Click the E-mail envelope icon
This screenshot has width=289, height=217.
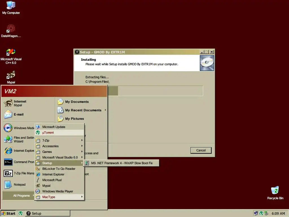[8, 114]
